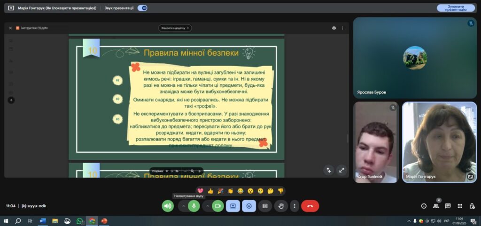The image size is (481, 226).
Task: Send surprised face reaction
Action: coord(250,191)
